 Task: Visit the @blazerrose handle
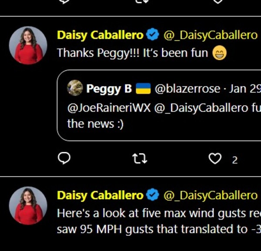click(187, 89)
